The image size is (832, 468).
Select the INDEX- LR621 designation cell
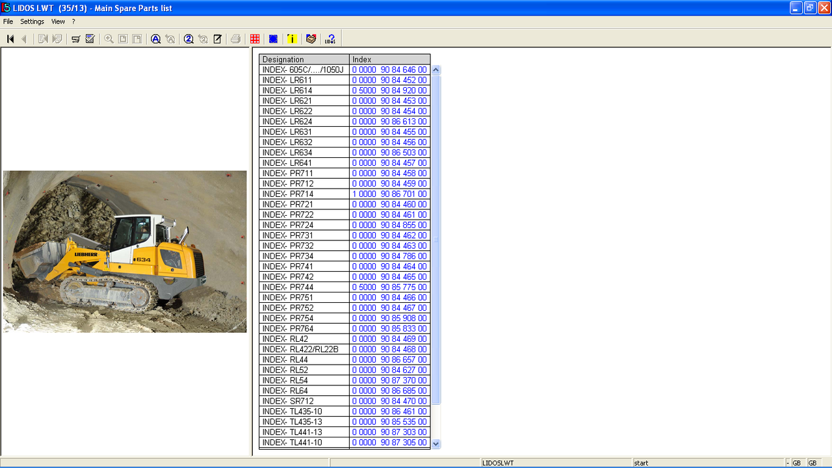304,101
